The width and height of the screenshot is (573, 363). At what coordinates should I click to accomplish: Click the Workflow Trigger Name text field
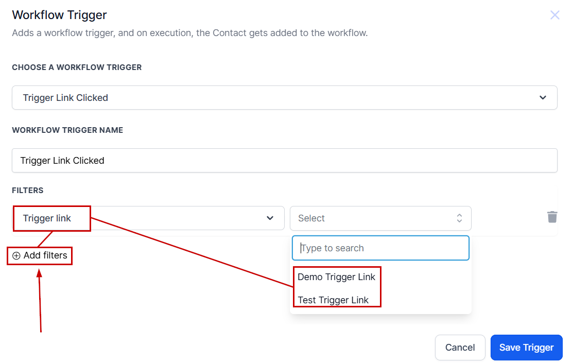(285, 160)
